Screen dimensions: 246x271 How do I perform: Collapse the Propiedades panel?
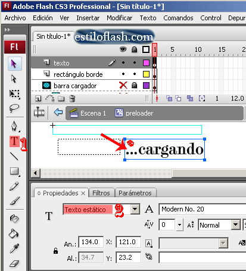39,193
